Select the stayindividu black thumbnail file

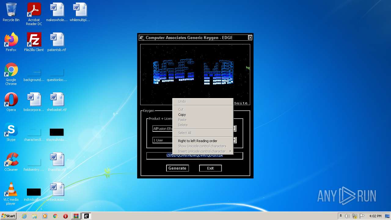(57, 135)
